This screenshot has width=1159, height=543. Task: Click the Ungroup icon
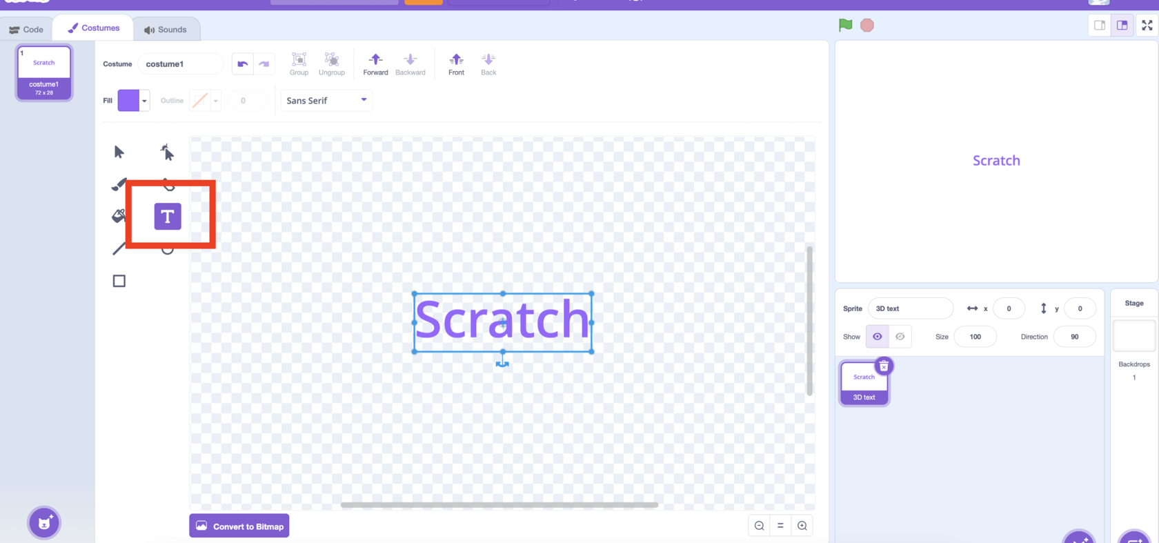pyautogui.click(x=331, y=63)
